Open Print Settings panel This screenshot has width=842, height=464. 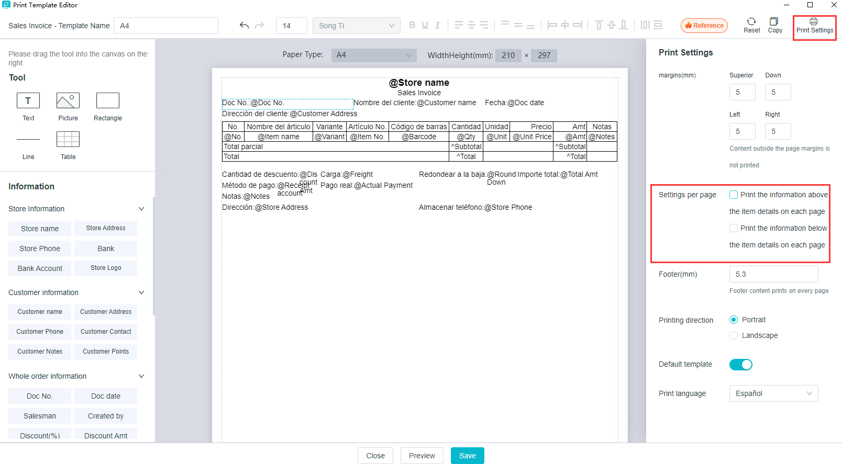point(814,26)
